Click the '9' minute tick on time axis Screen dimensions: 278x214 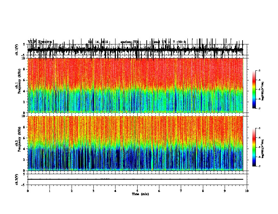click(x=225, y=191)
